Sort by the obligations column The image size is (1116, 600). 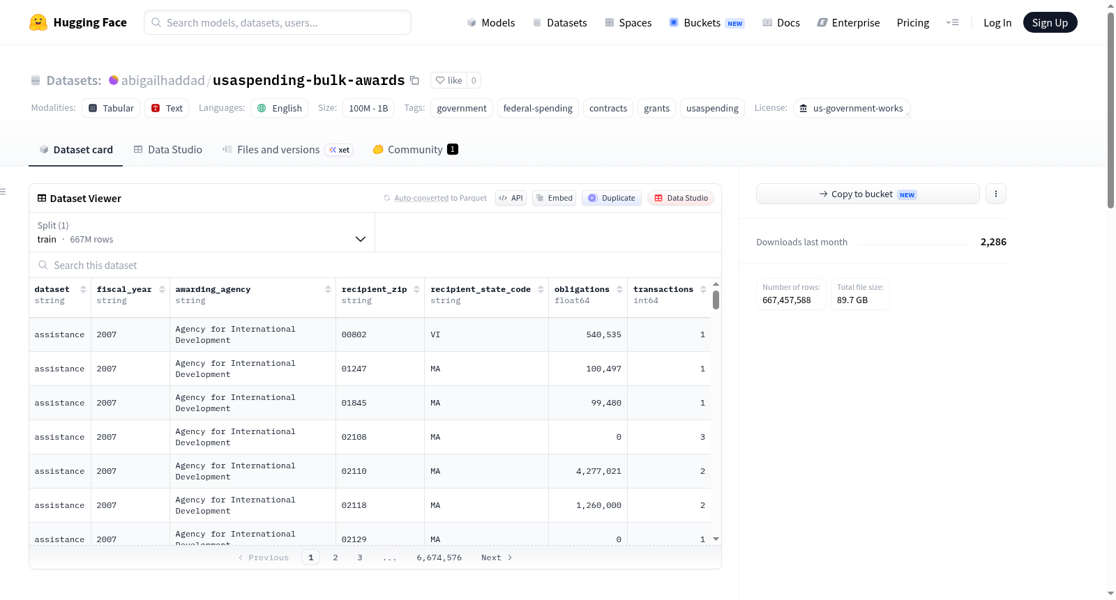click(619, 289)
